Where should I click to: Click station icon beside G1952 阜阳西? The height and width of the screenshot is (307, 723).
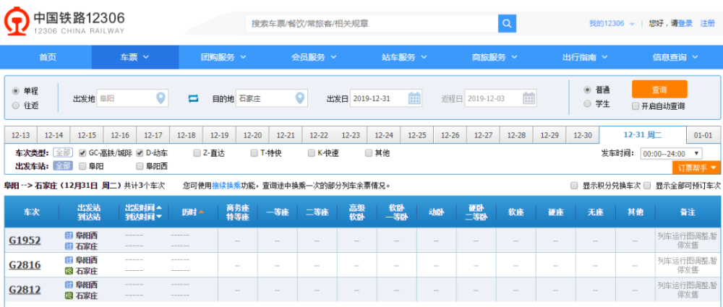click(x=69, y=235)
